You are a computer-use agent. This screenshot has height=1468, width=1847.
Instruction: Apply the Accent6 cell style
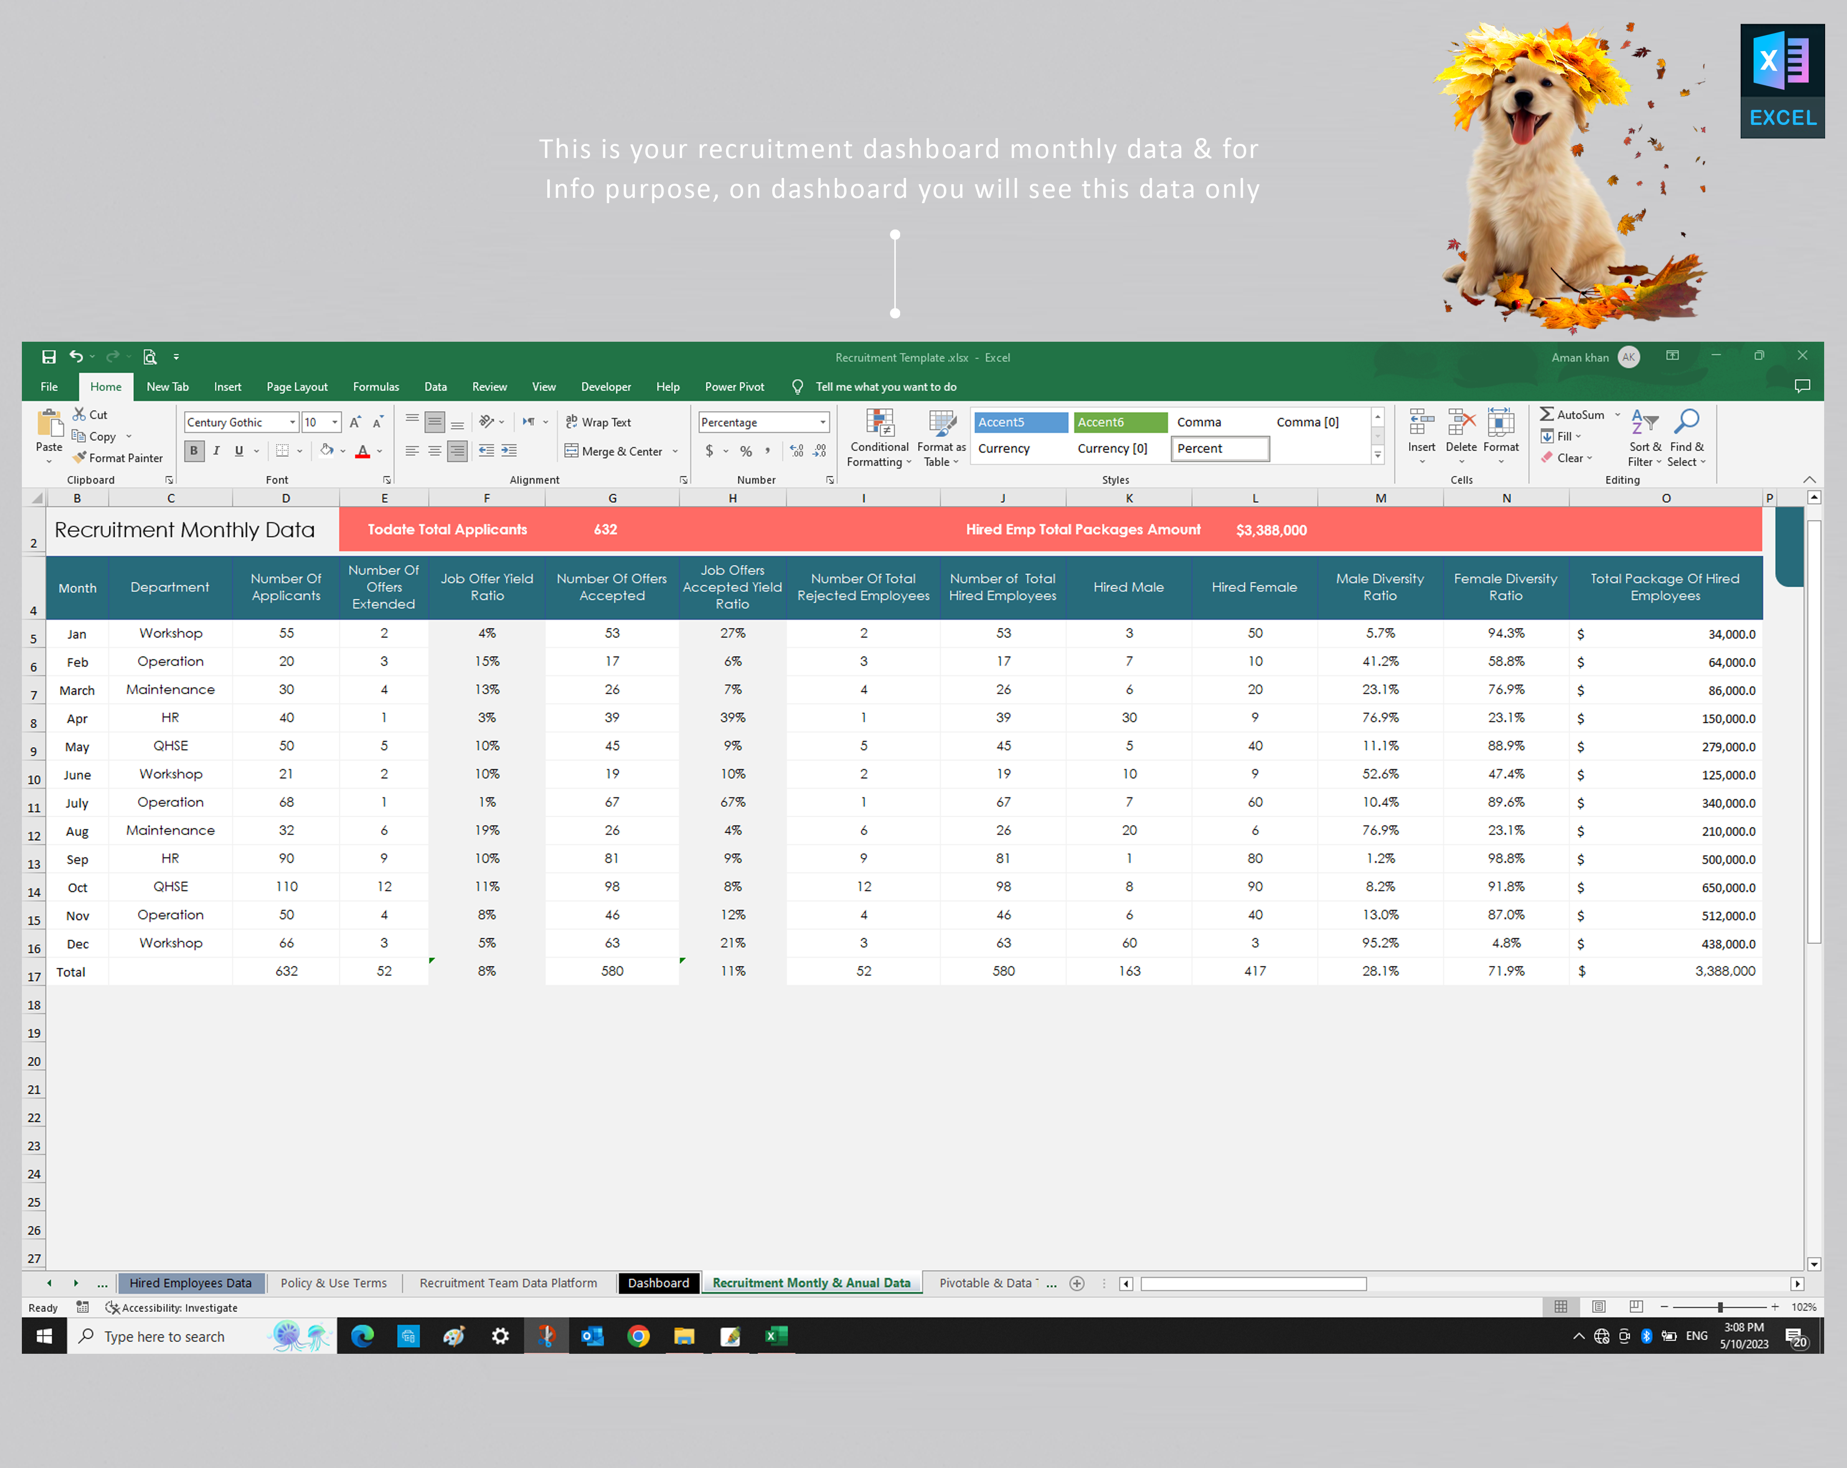1120,421
